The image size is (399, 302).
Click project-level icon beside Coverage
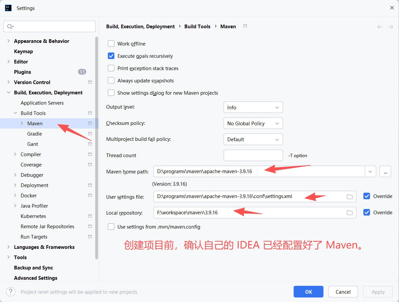point(90,164)
